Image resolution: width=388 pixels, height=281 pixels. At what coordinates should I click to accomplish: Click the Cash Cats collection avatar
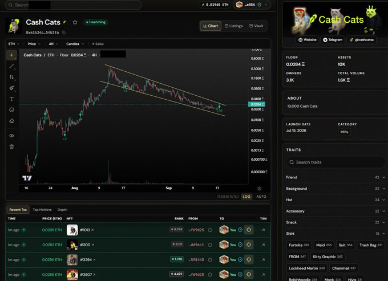pos(13,26)
